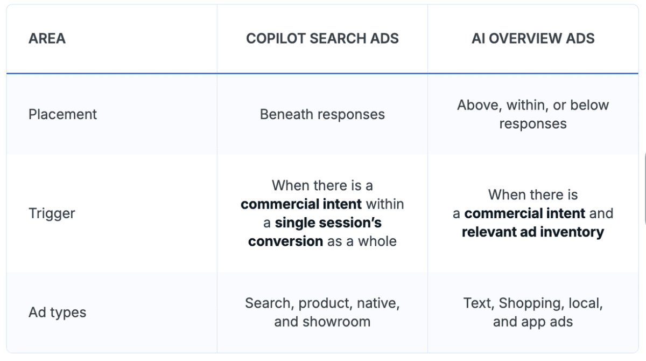Click the Trigger row label
646x361 pixels.
52,213
